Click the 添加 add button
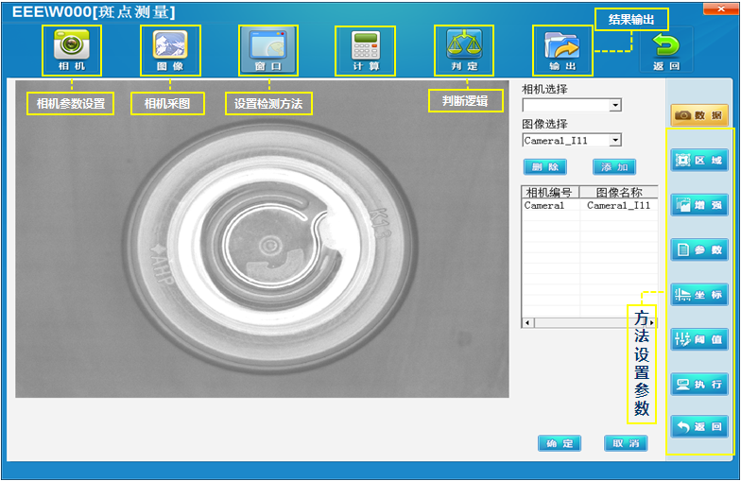The height and width of the screenshot is (481, 741). [x=614, y=166]
